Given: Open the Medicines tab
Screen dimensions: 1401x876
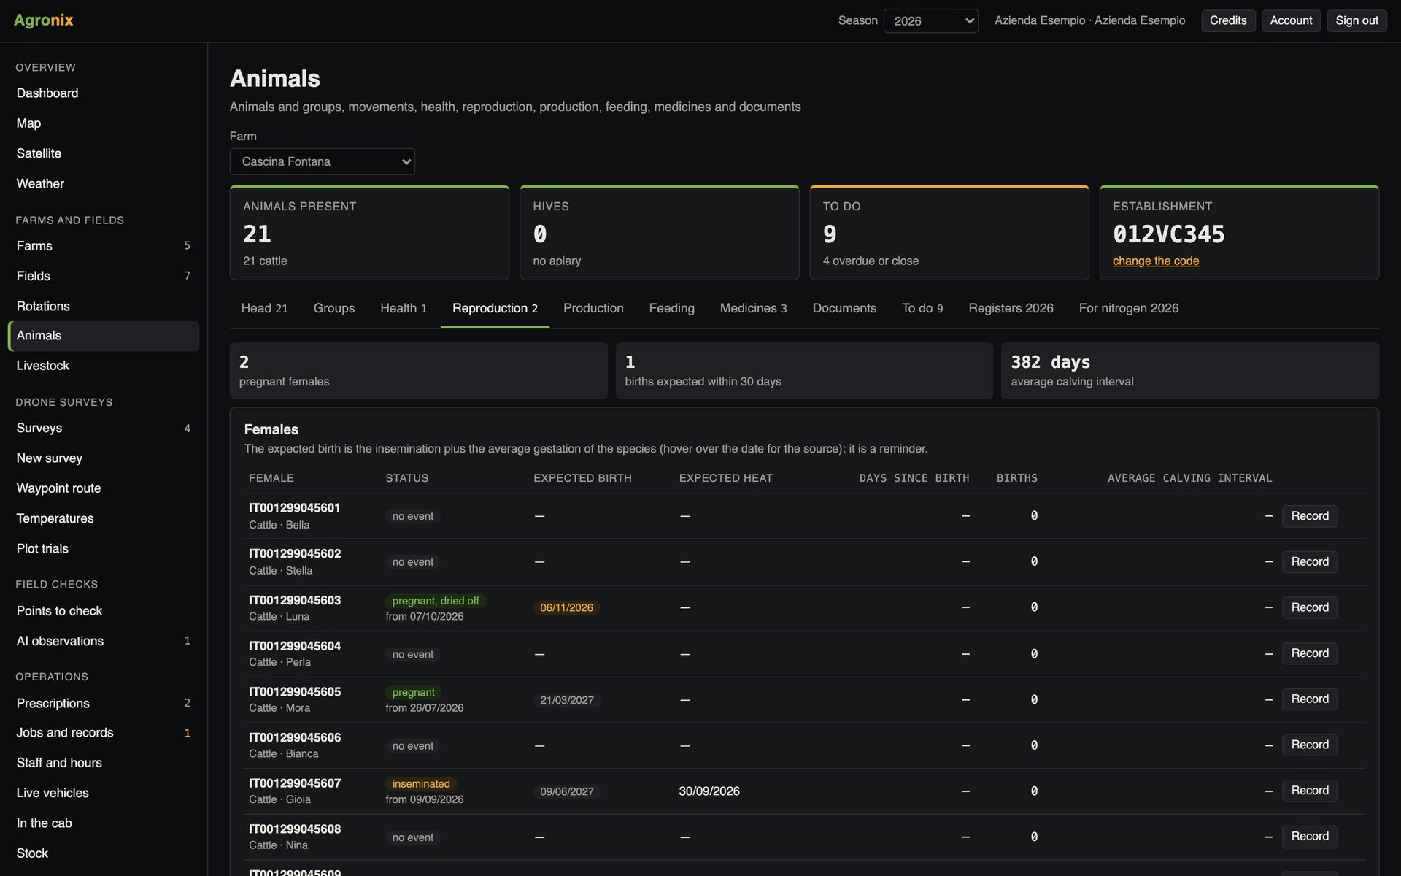Looking at the screenshot, I should click(x=753, y=308).
